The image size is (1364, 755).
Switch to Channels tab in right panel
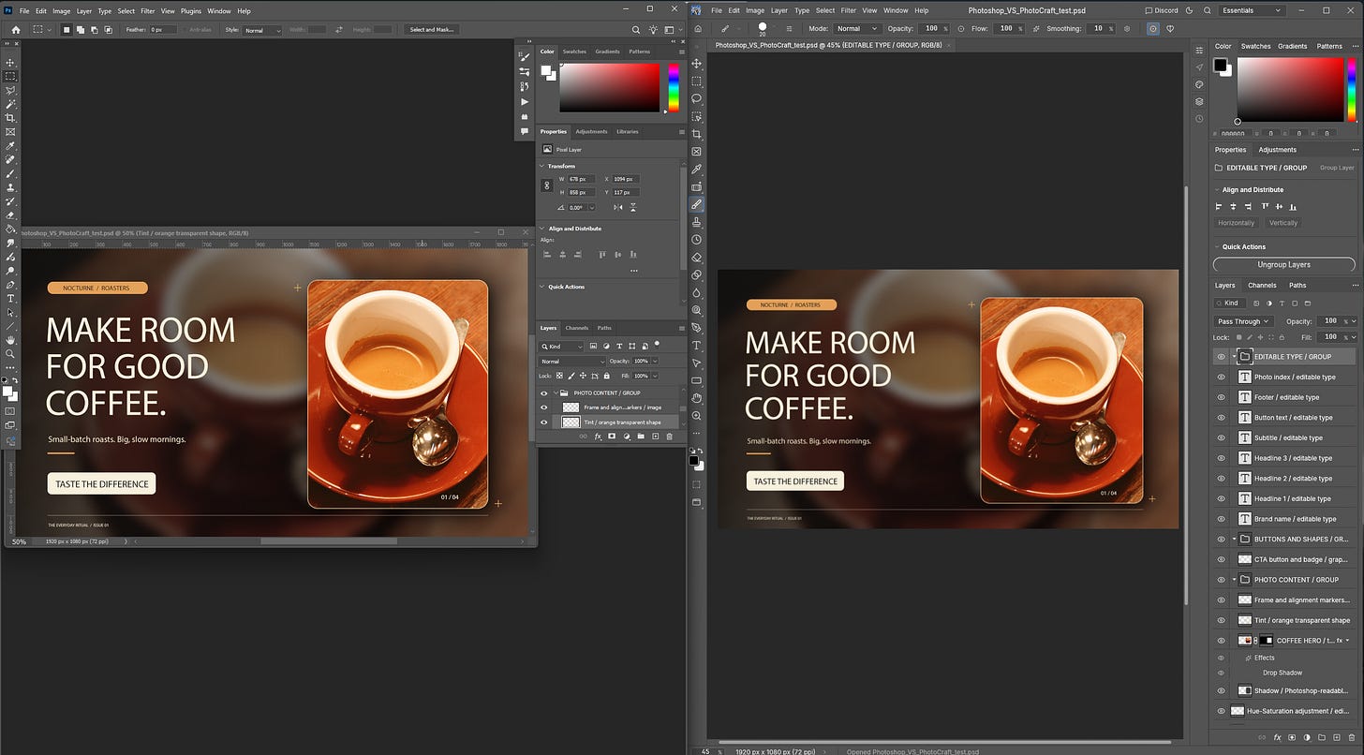pos(1262,285)
